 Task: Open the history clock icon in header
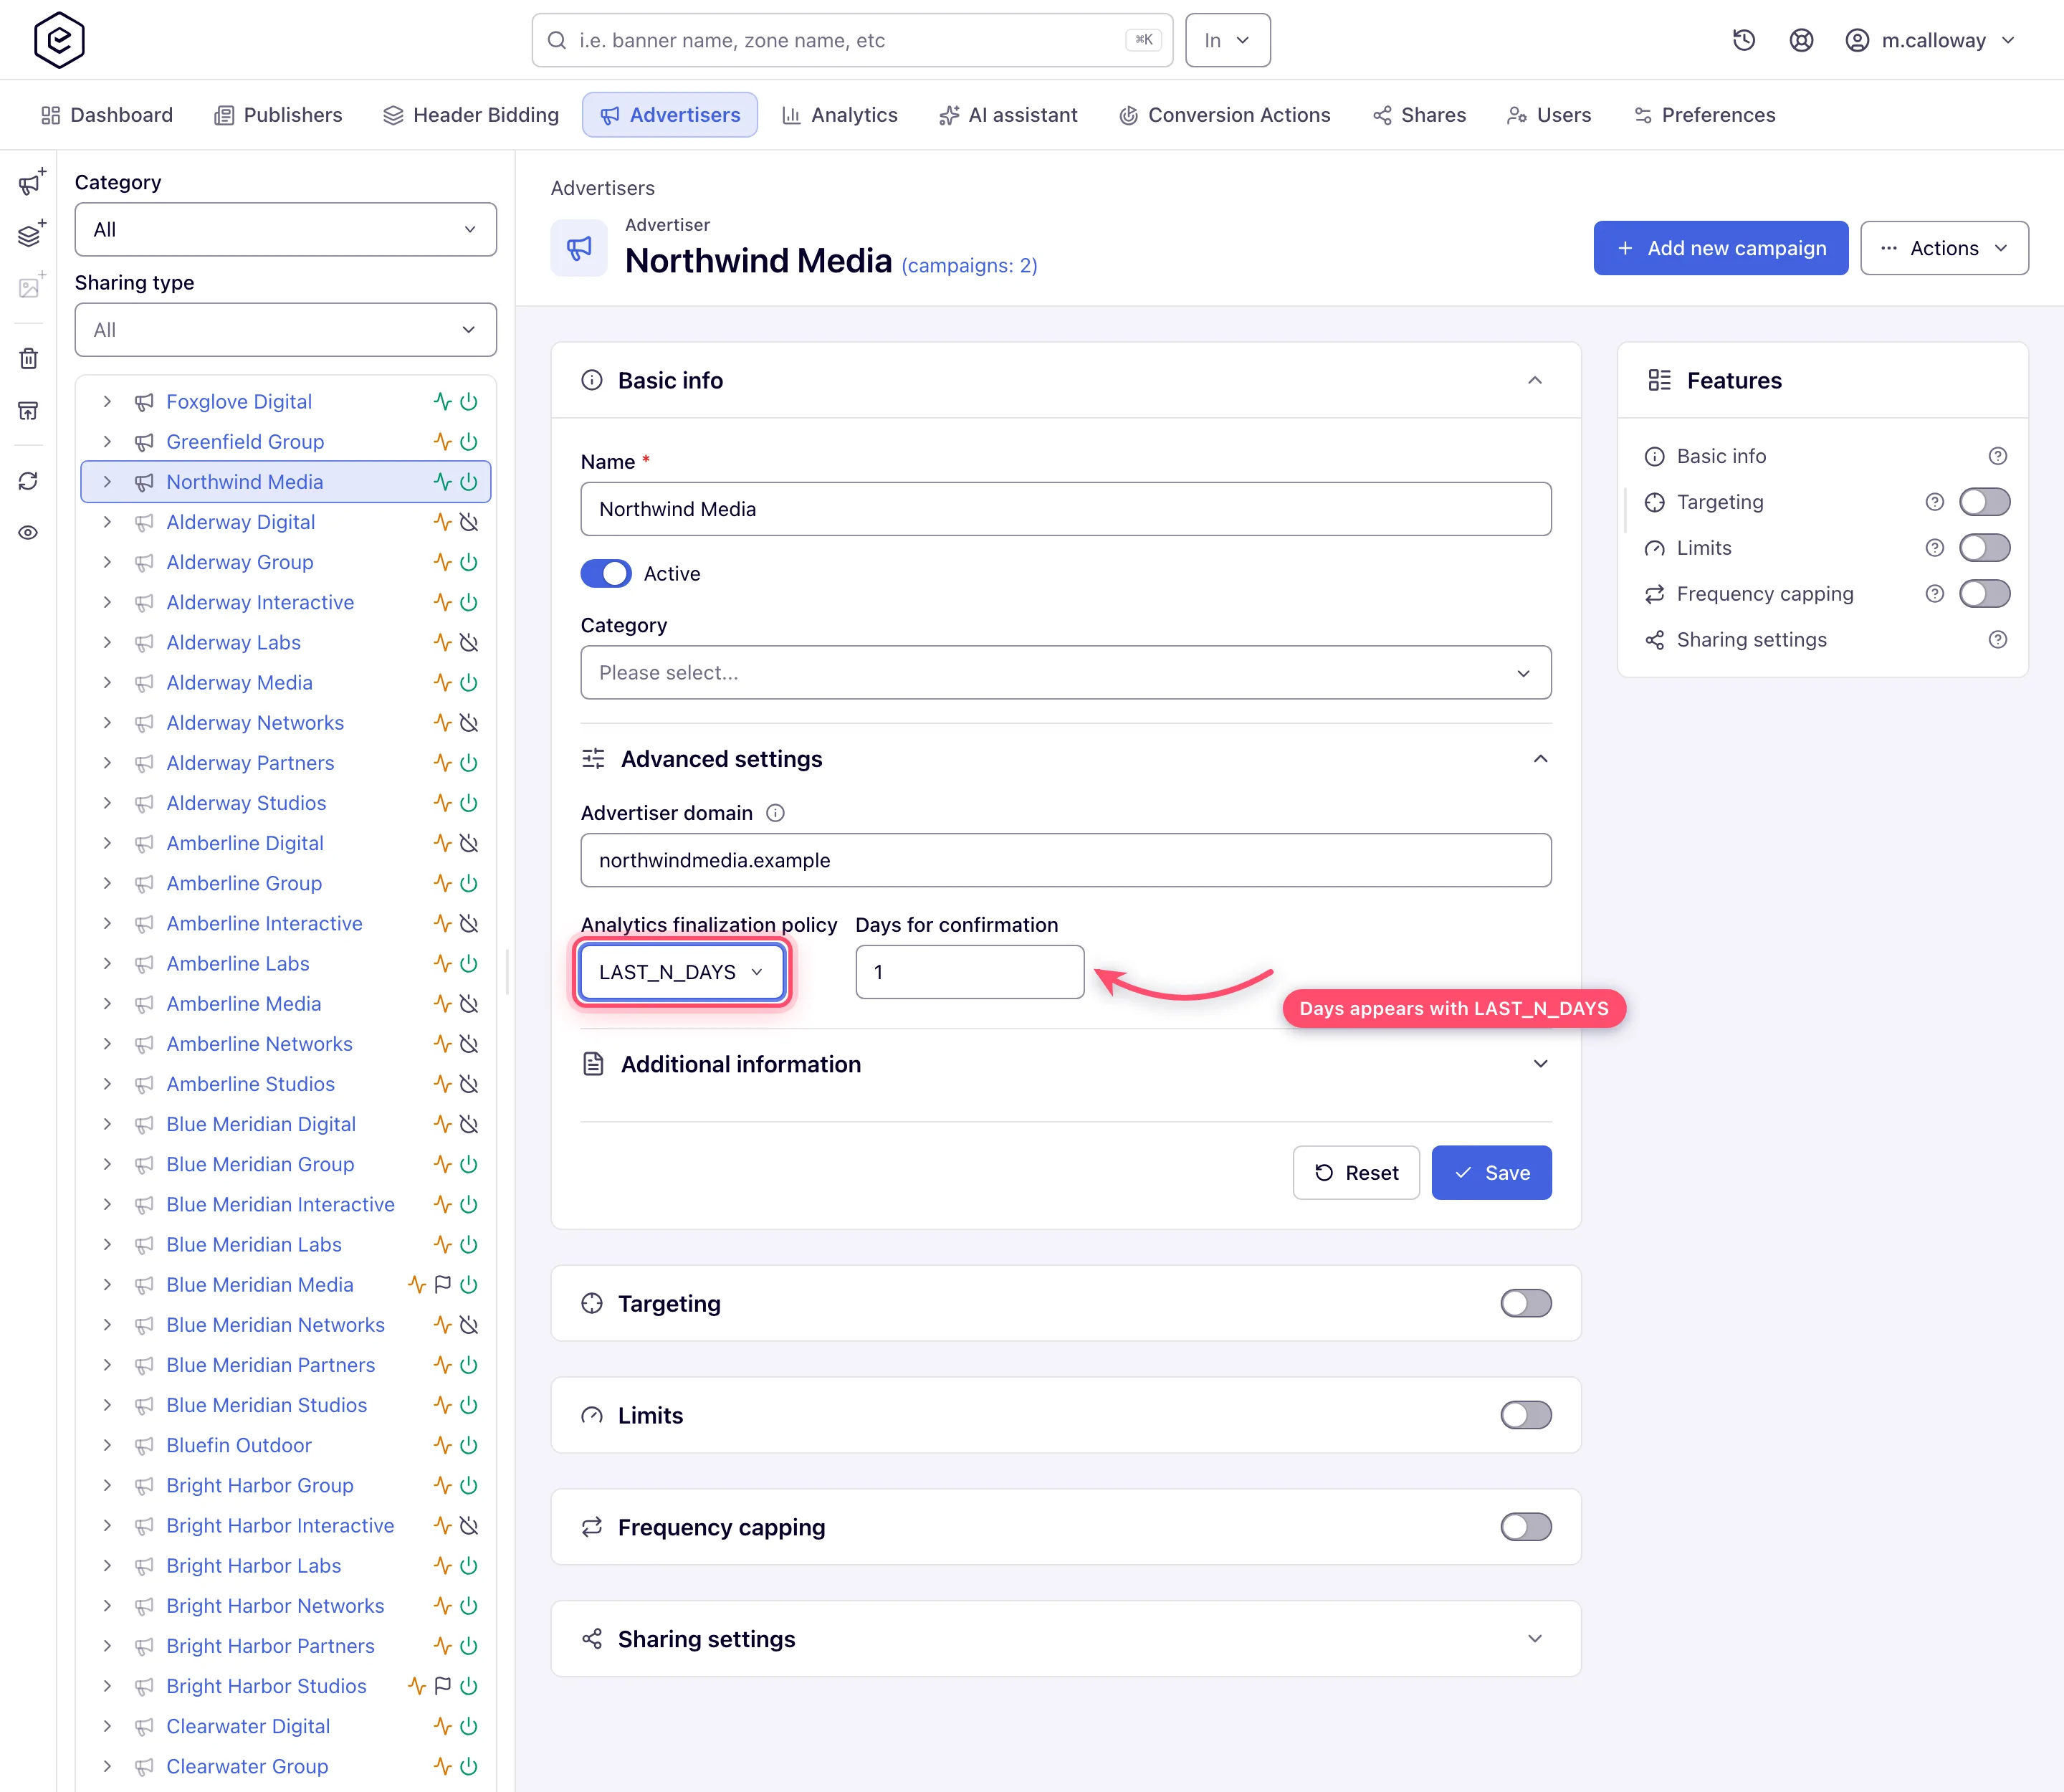pyautogui.click(x=1744, y=40)
